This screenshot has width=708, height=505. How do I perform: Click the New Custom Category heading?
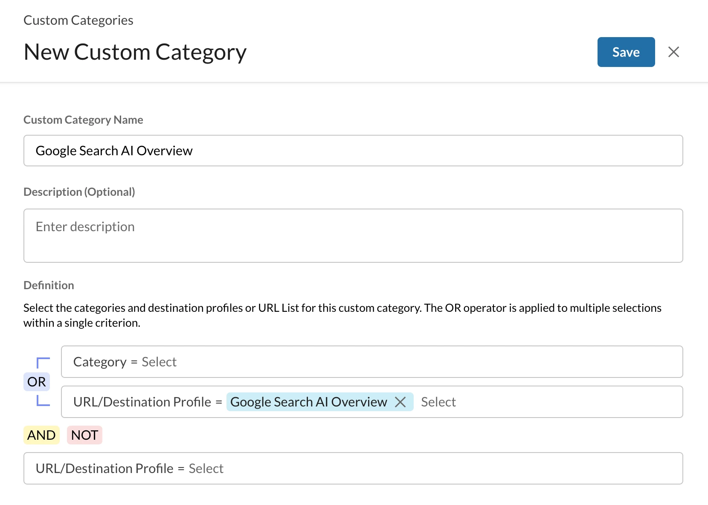tap(135, 52)
